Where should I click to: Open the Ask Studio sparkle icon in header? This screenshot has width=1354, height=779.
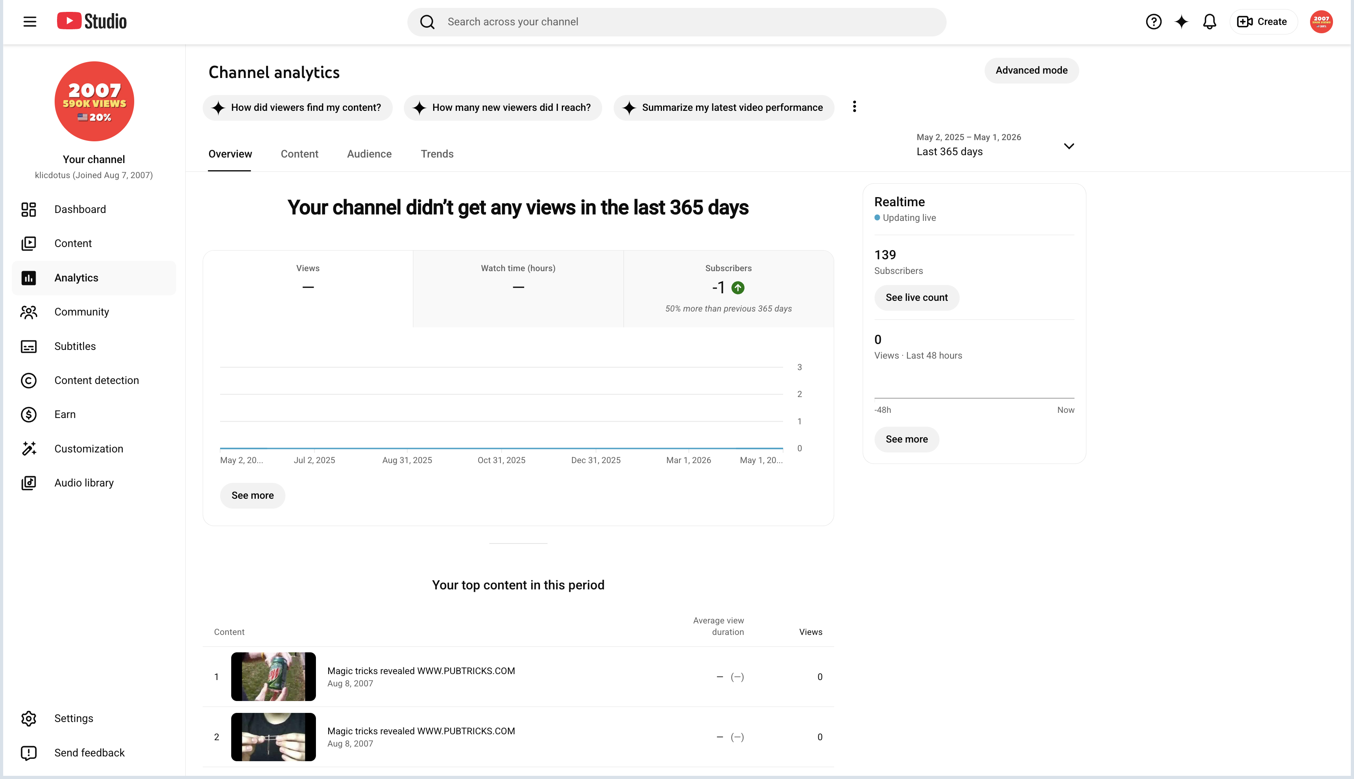[1181, 21]
